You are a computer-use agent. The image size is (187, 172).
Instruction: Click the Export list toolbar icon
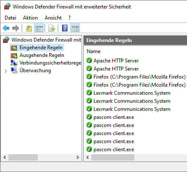(x=52, y=28)
